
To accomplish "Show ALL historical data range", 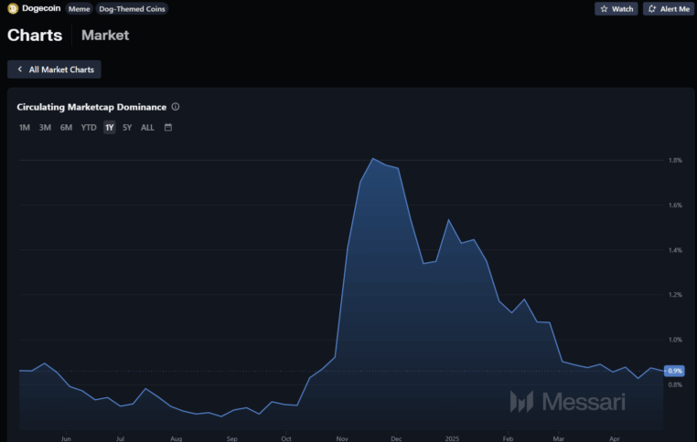I will [x=147, y=128].
